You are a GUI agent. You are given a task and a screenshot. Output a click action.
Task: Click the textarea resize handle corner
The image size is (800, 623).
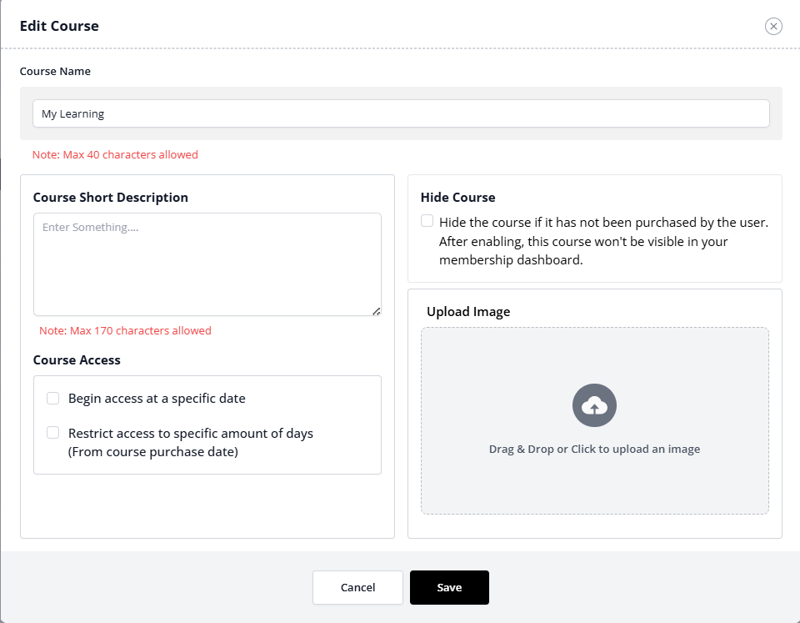coord(376,311)
